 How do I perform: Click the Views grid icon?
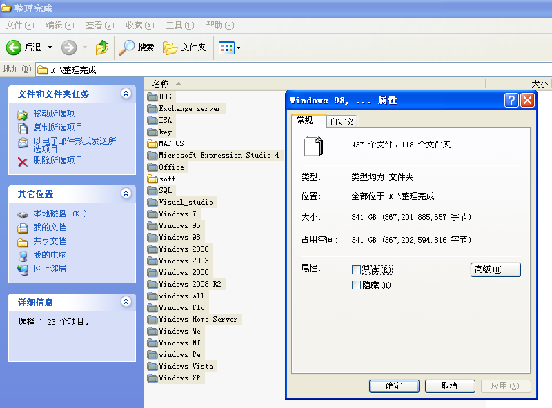(226, 48)
